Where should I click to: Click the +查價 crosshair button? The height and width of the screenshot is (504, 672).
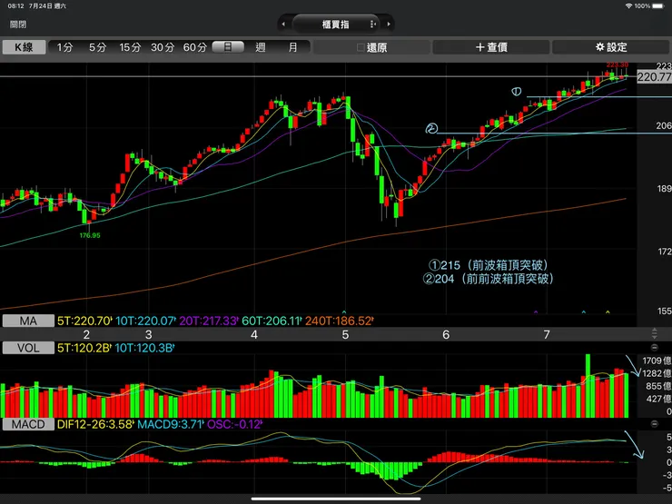491,47
